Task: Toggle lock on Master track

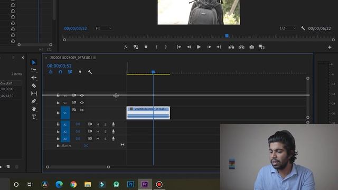Action: (58, 146)
